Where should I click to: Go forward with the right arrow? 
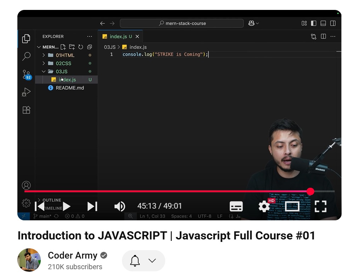[112, 23]
